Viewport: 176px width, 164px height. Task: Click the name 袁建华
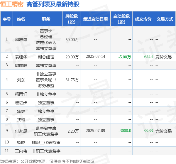pyautogui.click(x=21, y=57)
